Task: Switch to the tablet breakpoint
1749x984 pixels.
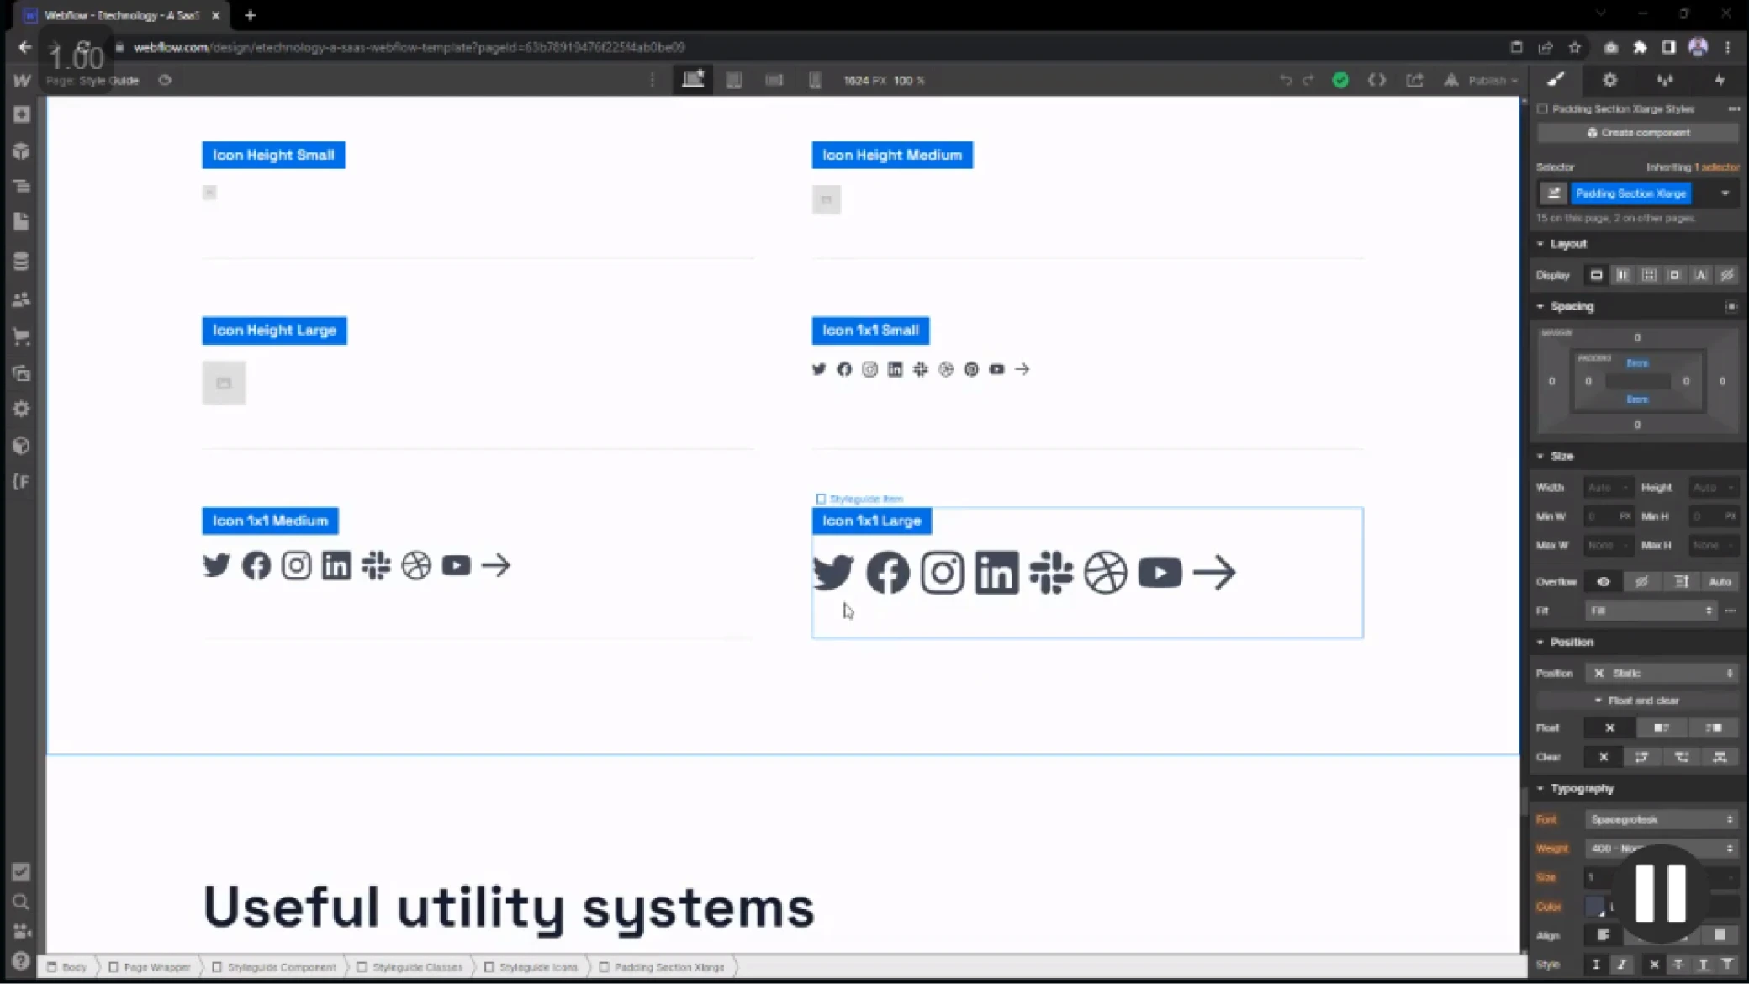Action: 734,80
